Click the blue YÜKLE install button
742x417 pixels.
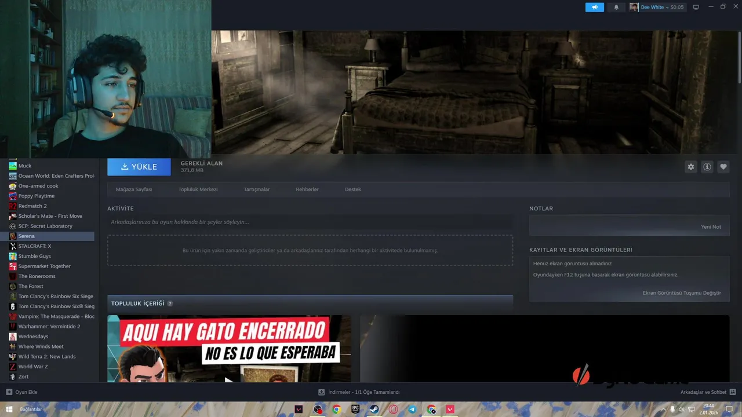pyautogui.click(x=139, y=167)
